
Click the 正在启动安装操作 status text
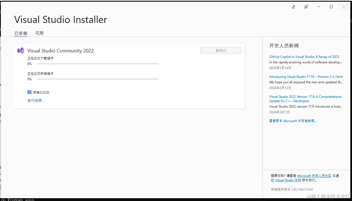click(40, 74)
